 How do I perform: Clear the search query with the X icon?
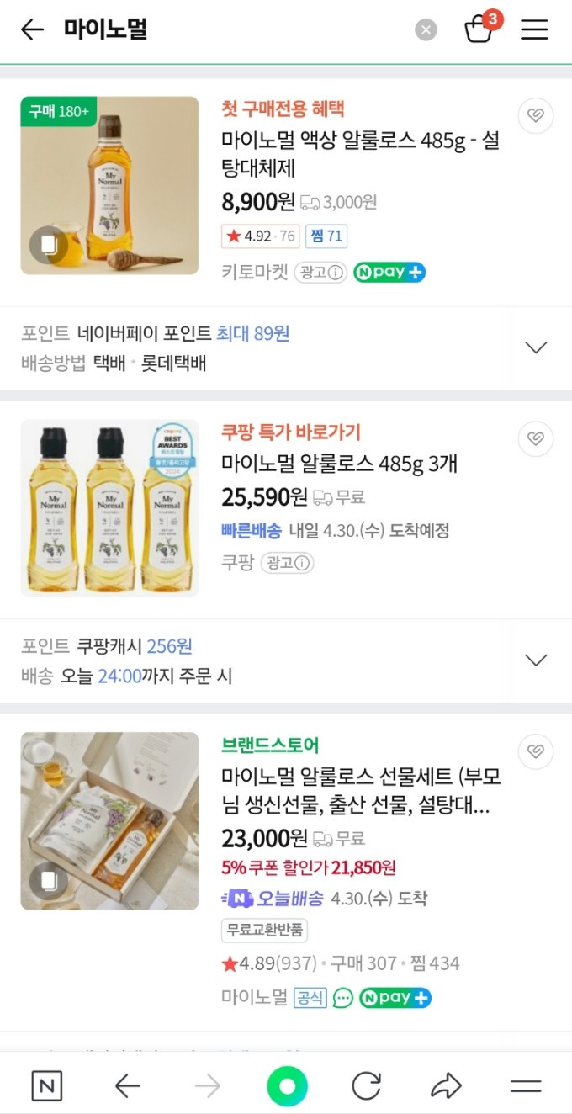point(426,29)
